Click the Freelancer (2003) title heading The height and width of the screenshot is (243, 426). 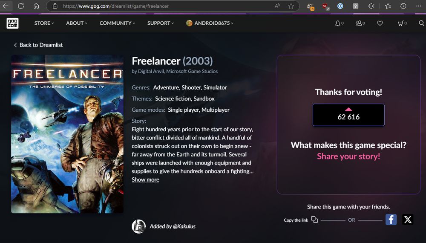[x=172, y=61]
